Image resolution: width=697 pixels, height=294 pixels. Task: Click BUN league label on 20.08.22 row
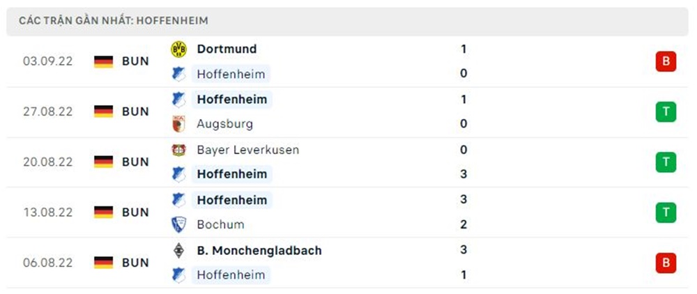[x=135, y=162]
